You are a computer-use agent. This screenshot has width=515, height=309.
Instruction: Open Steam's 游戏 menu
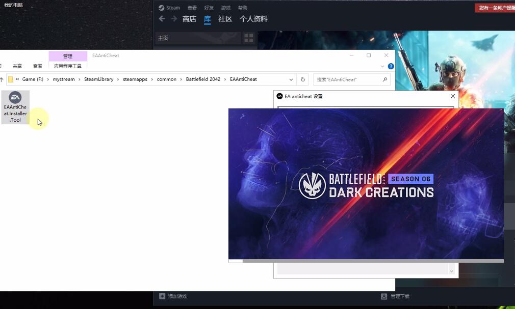226,8
